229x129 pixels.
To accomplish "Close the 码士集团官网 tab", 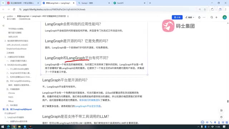I will click(38, 3).
